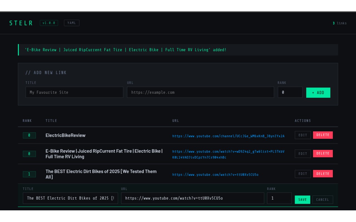Select the ElectricBikeReview title
The image size is (356, 222).
point(66,135)
